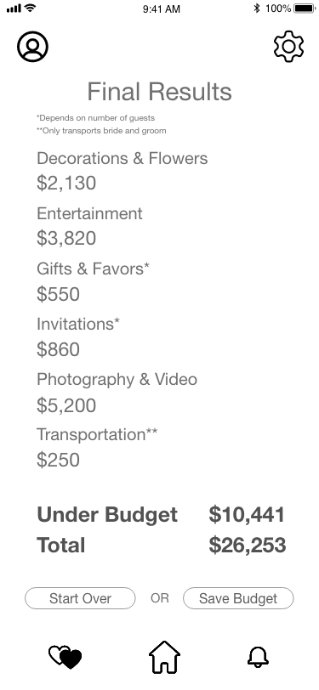Tap the Invitations category label

(x=78, y=324)
